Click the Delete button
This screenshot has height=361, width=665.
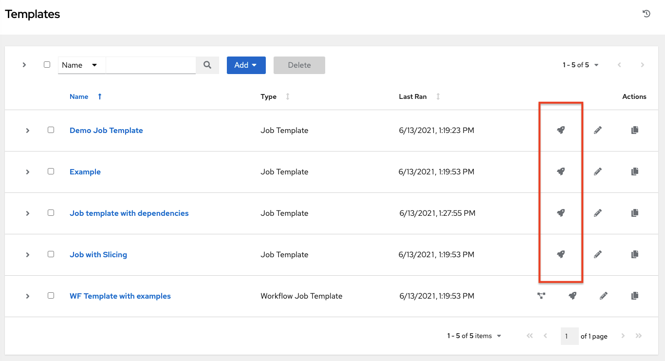(299, 65)
